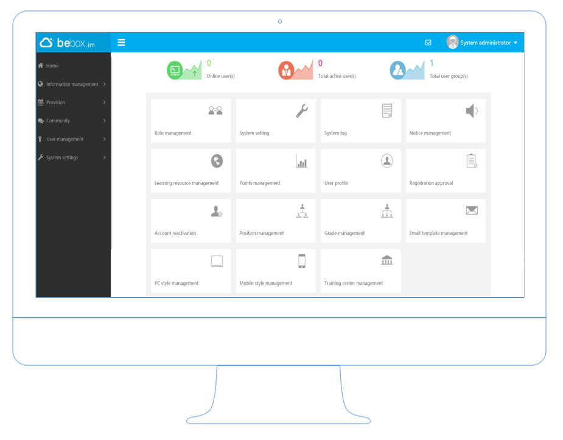Viewport: 563px width, 440px height.
Task: Open the System administrator dropdown
Action: 485,42
